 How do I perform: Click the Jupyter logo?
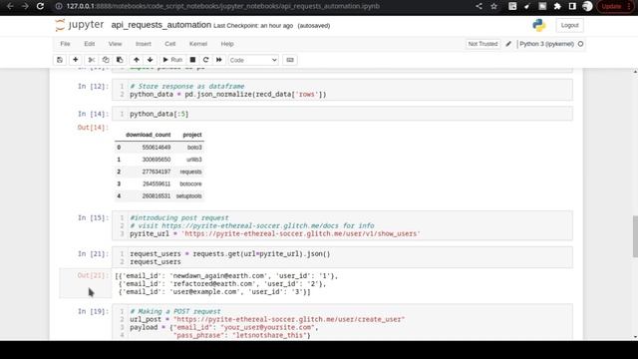click(x=80, y=25)
